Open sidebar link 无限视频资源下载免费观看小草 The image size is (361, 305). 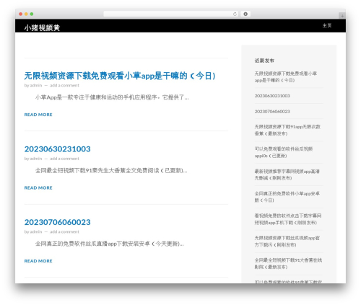click(x=286, y=77)
